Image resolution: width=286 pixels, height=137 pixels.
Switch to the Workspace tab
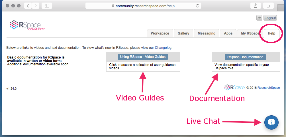(160, 33)
